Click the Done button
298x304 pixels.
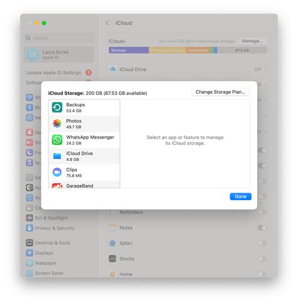240,196
